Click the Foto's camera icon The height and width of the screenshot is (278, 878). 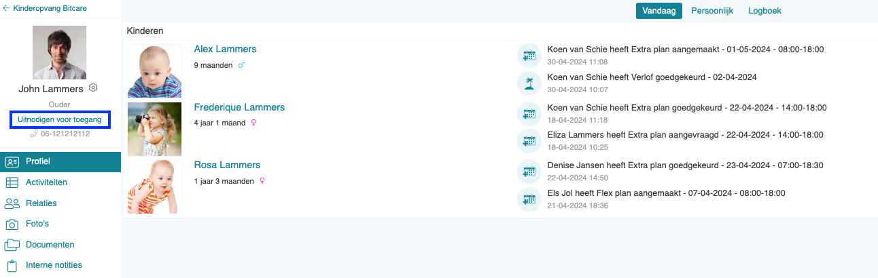point(12,224)
